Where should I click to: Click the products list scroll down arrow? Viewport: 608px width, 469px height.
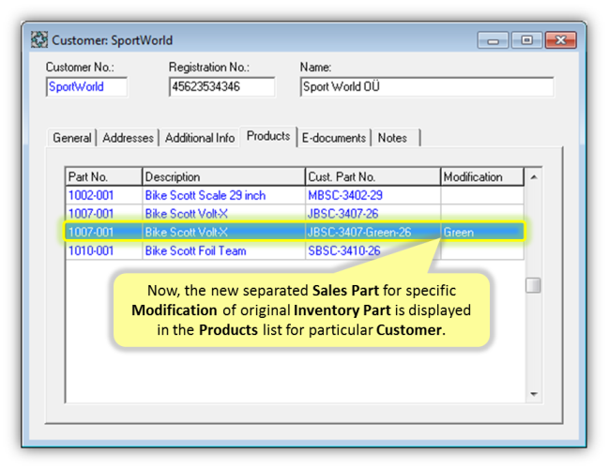tap(534, 394)
